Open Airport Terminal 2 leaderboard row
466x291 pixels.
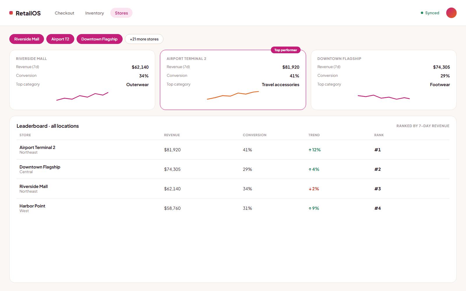click(233, 150)
